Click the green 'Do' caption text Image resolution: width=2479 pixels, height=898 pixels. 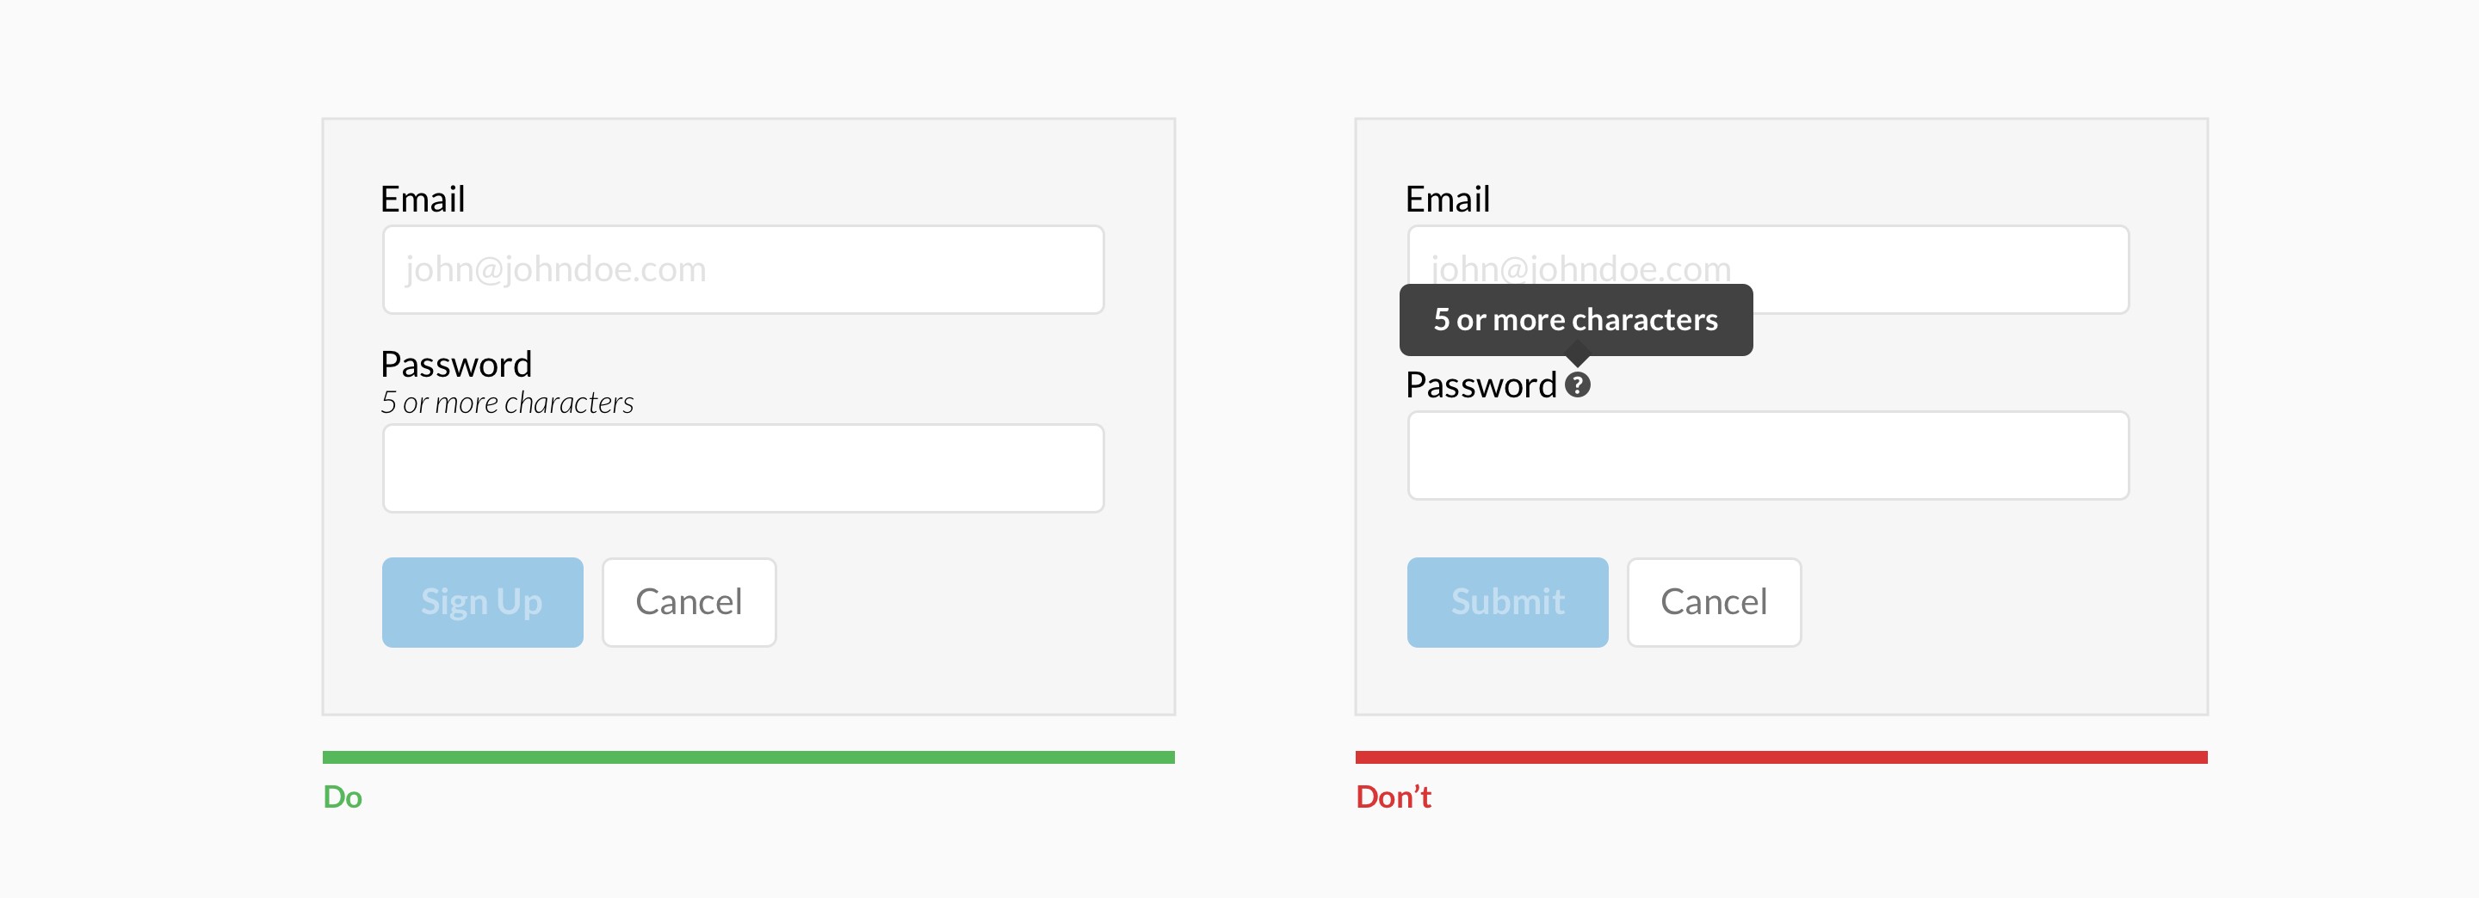pos(343,797)
